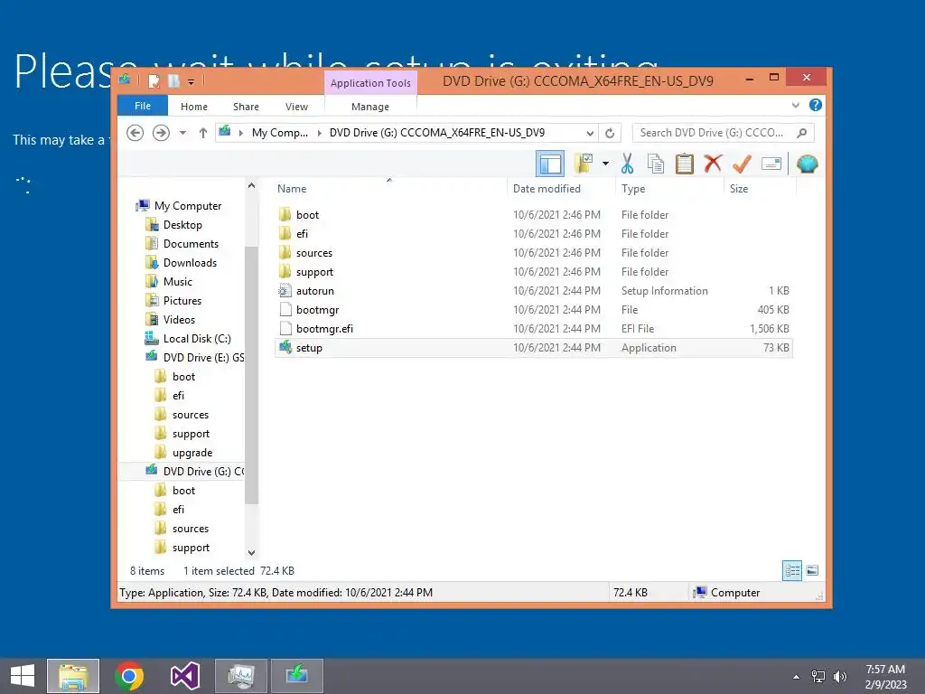Open the Windows Start button

pyautogui.click(x=23, y=676)
